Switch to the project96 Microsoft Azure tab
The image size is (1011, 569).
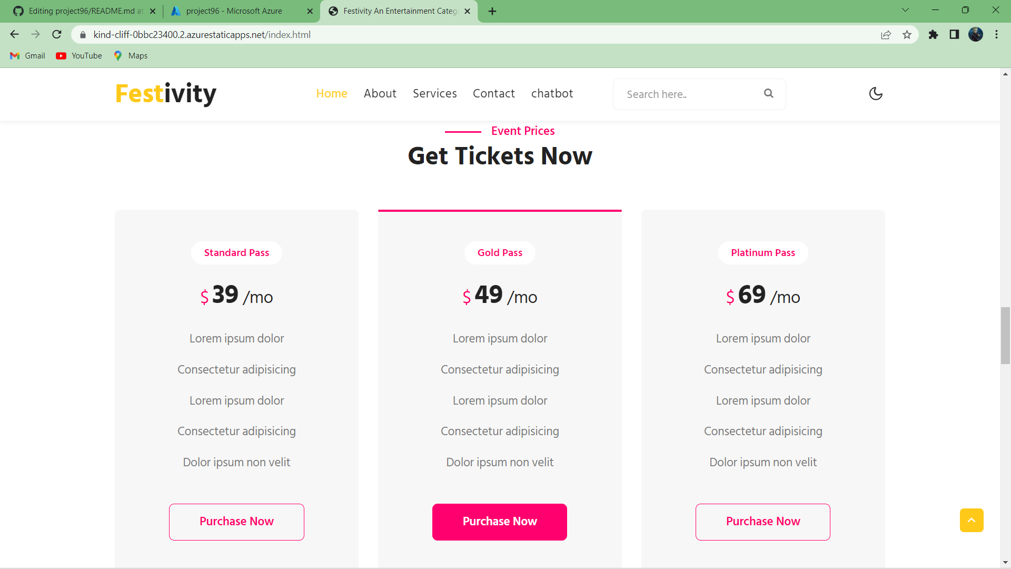coord(234,11)
